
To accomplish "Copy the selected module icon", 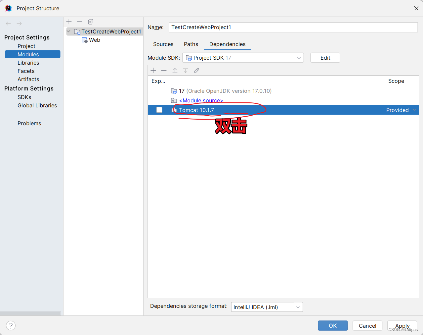I will pos(90,22).
